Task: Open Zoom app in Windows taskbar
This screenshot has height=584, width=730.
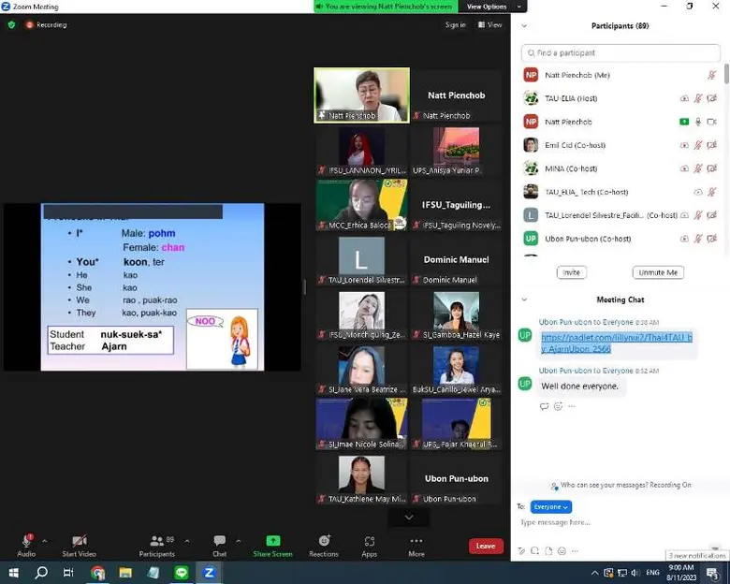Action: click(209, 572)
